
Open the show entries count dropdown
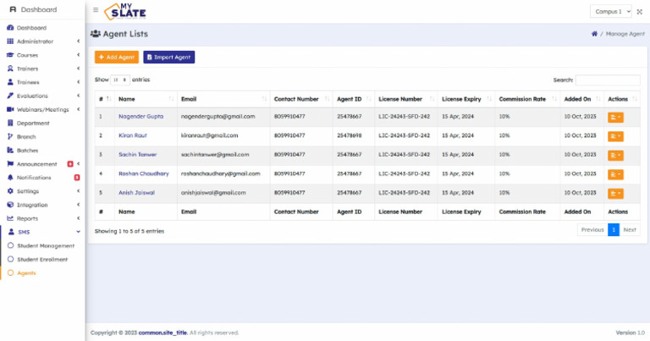[120, 80]
